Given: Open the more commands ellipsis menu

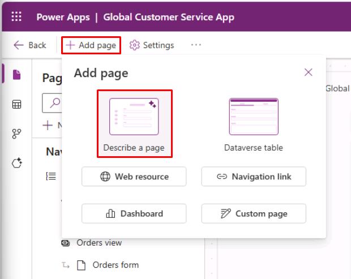Looking at the screenshot, I should click(196, 45).
